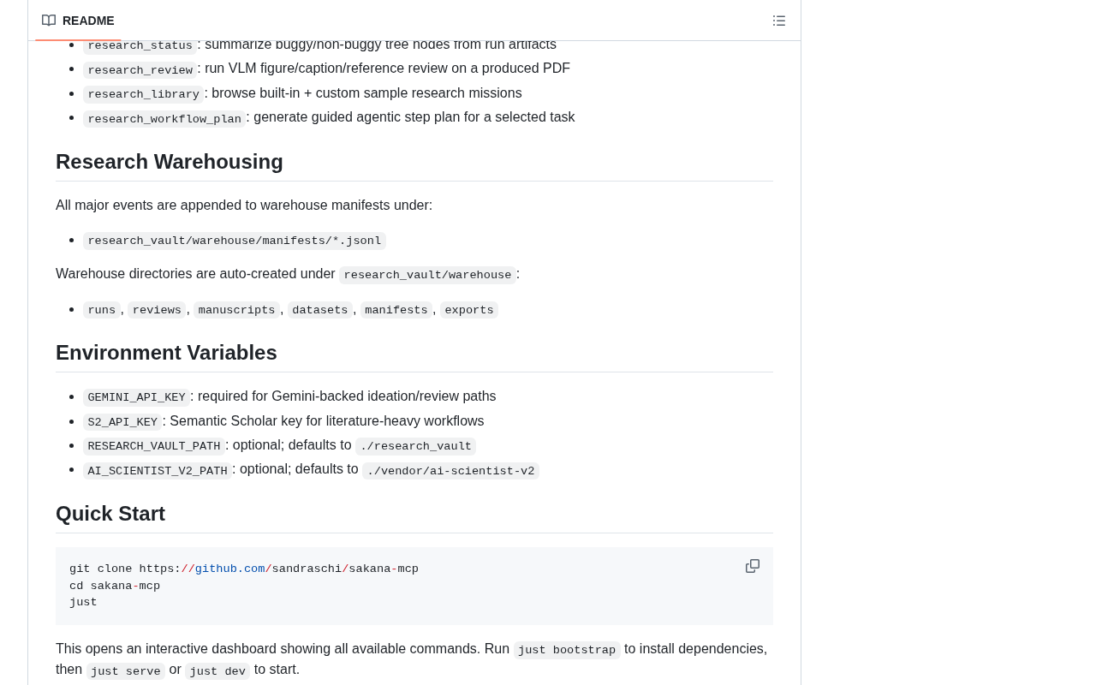Click the Quick Start heading
The image size is (1096, 685).
click(110, 514)
